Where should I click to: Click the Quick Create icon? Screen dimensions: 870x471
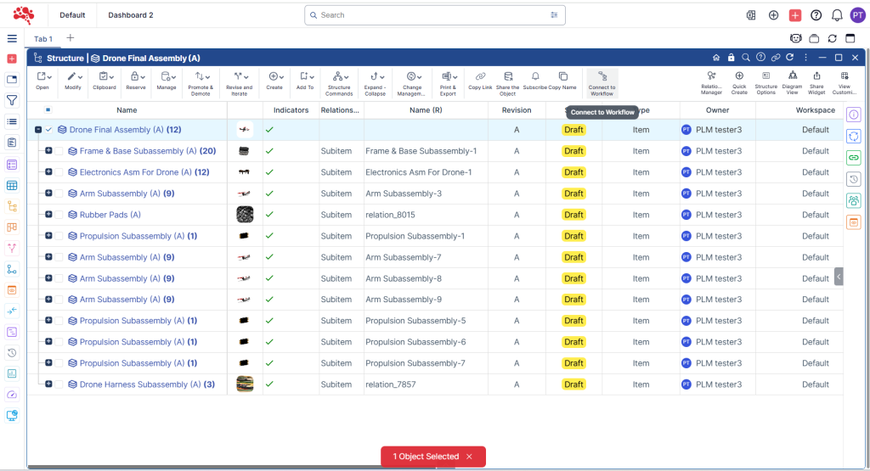[739, 77]
